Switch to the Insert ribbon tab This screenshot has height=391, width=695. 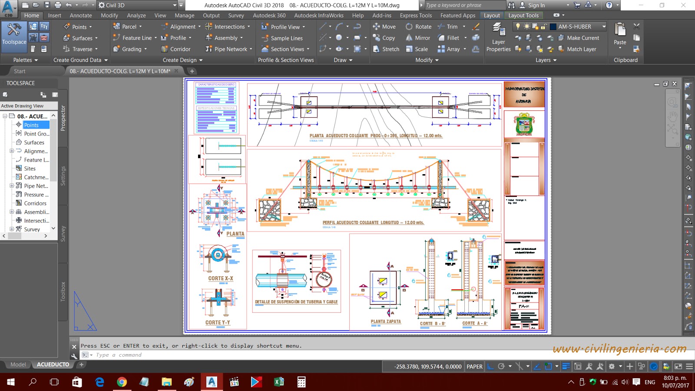pos(55,16)
